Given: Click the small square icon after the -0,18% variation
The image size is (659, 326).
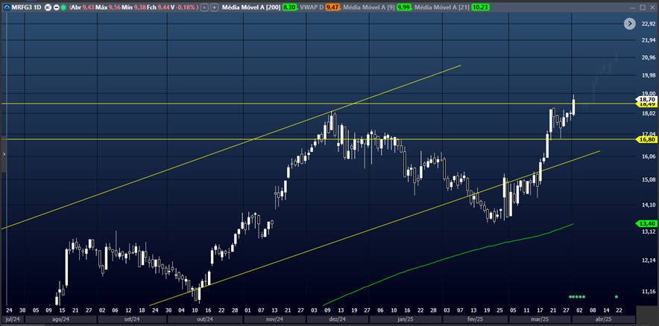Looking at the screenshot, I should click(x=204, y=6).
